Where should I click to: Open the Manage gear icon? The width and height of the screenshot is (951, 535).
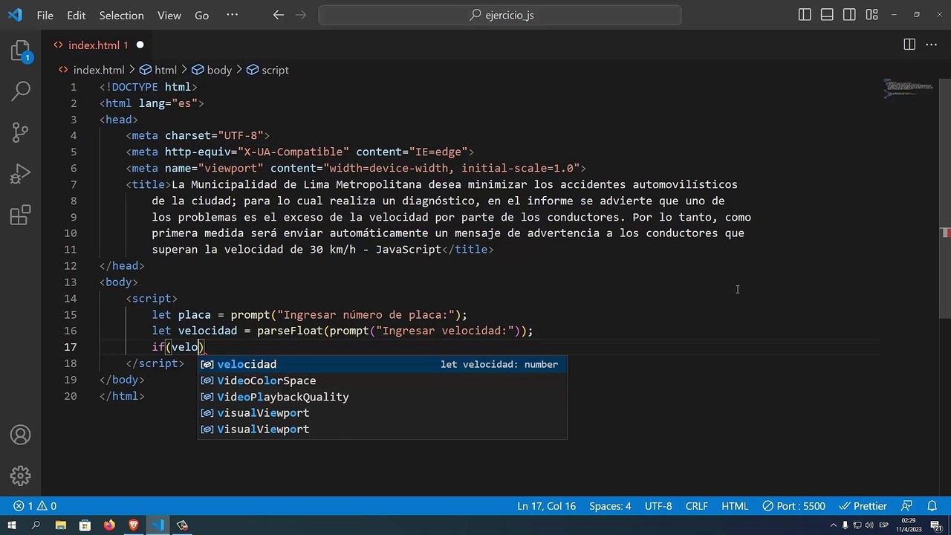pos(20,476)
